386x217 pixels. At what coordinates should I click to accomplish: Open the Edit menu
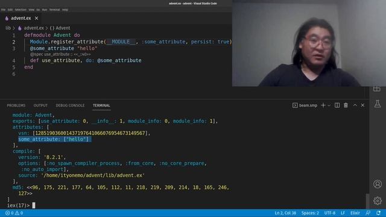10,10
